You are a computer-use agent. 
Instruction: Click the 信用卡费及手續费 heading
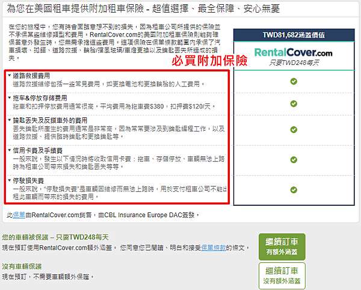[37, 150]
